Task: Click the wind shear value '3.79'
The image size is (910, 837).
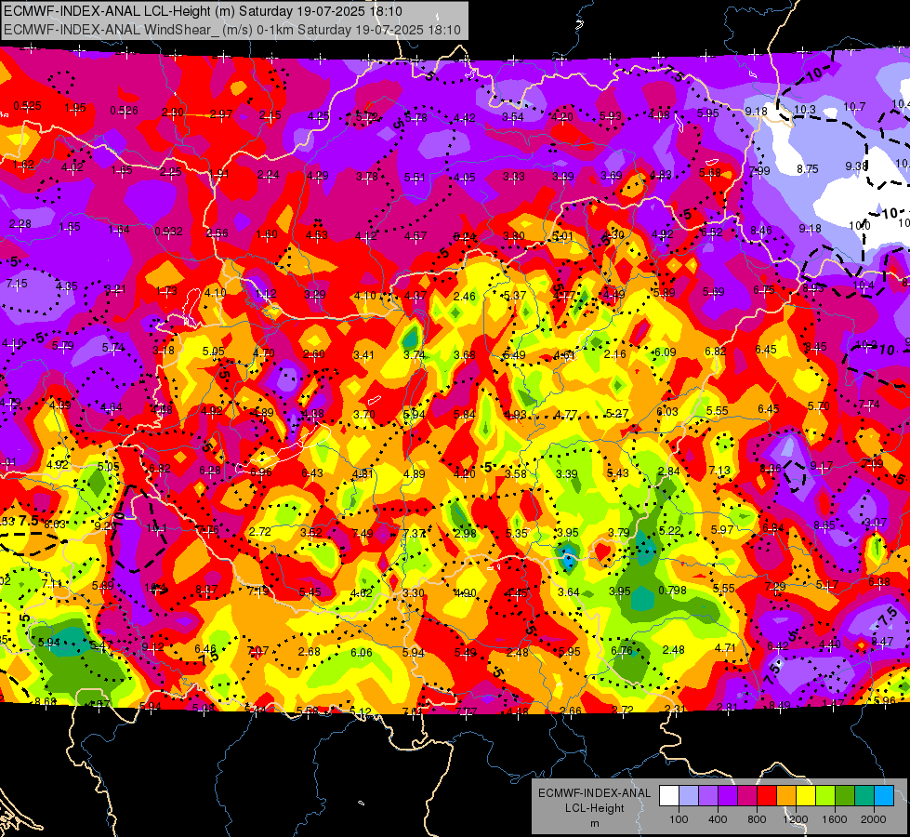Action: click(619, 532)
